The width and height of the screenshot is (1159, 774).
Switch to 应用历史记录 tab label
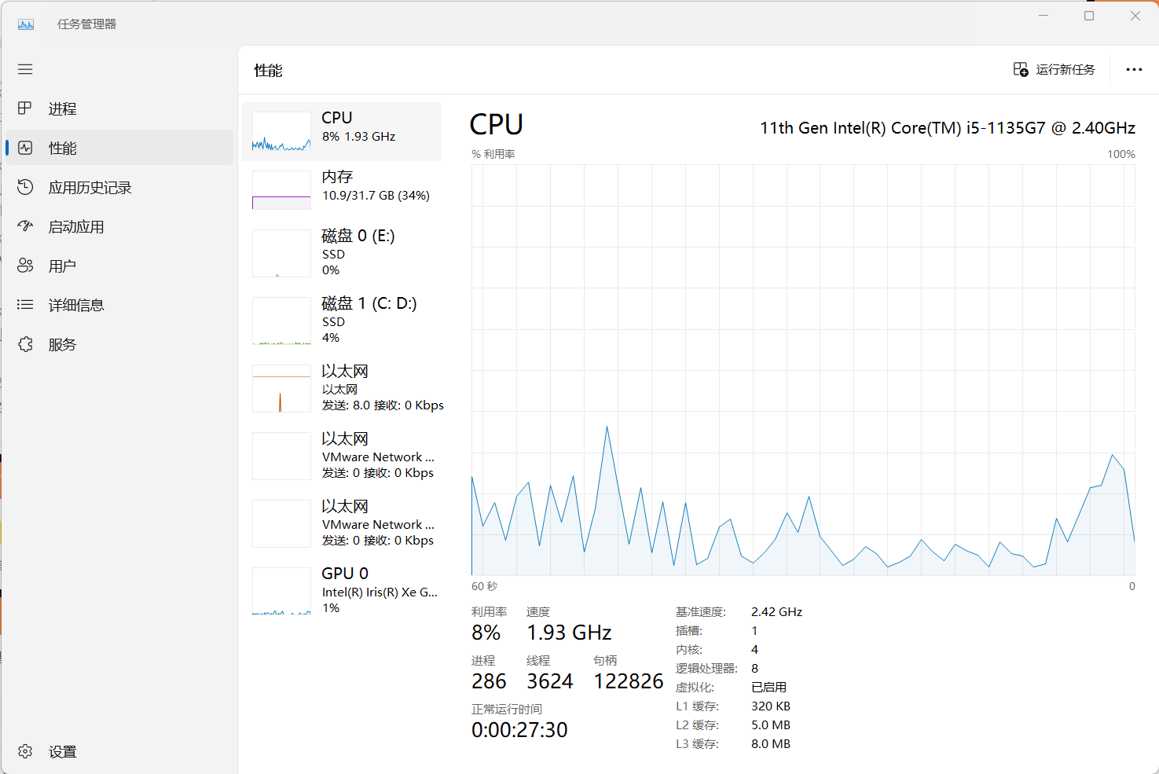90,187
